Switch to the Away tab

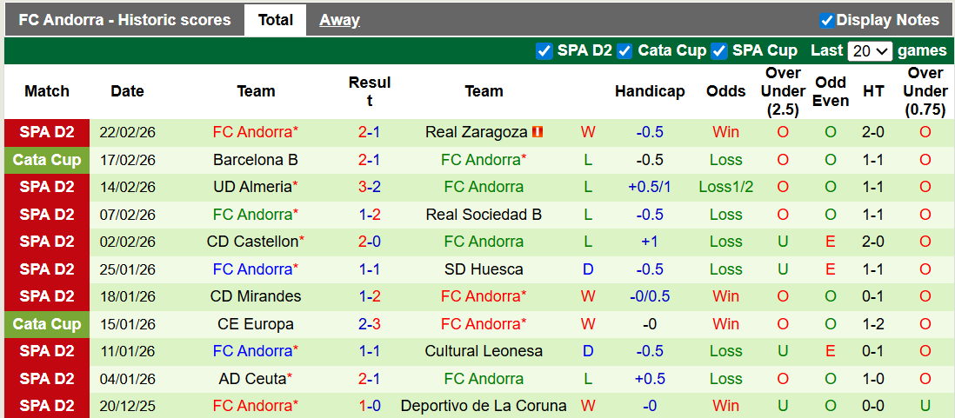(339, 20)
